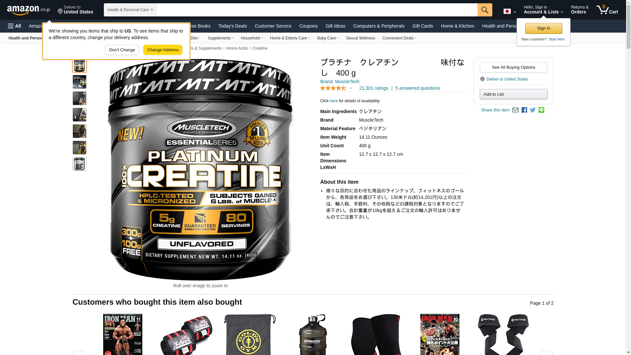Open Gift Cards nav item
Image resolution: width=631 pixels, height=355 pixels.
pyautogui.click(x=423, y=26)
